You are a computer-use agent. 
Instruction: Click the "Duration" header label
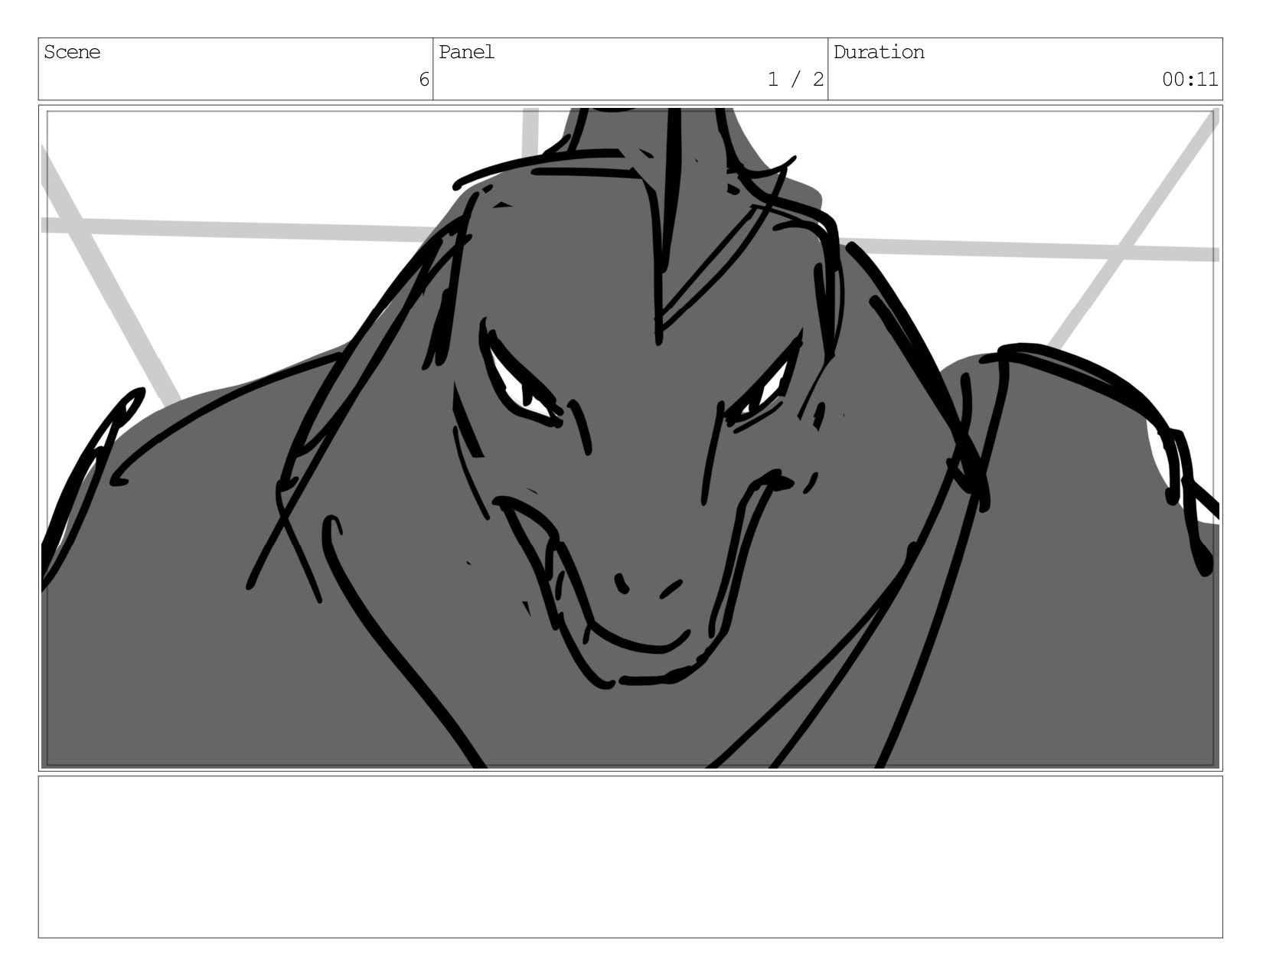[x=879, y=52]
